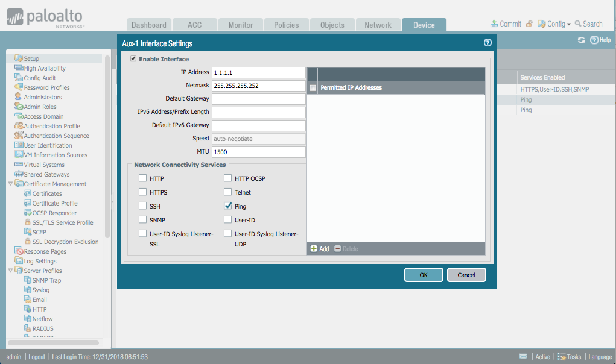This screenshot has width=616, height=364.
Task: Enable the HTTP service checkbox
Action: (x=142, y=178)
